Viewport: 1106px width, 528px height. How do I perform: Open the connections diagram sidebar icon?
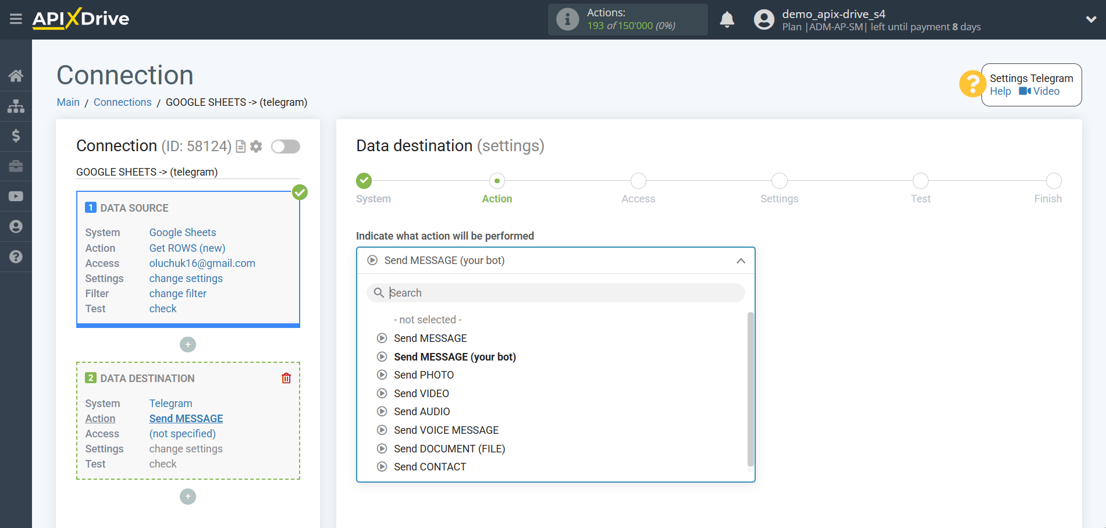pyautogui.click(x=16, y=106)
